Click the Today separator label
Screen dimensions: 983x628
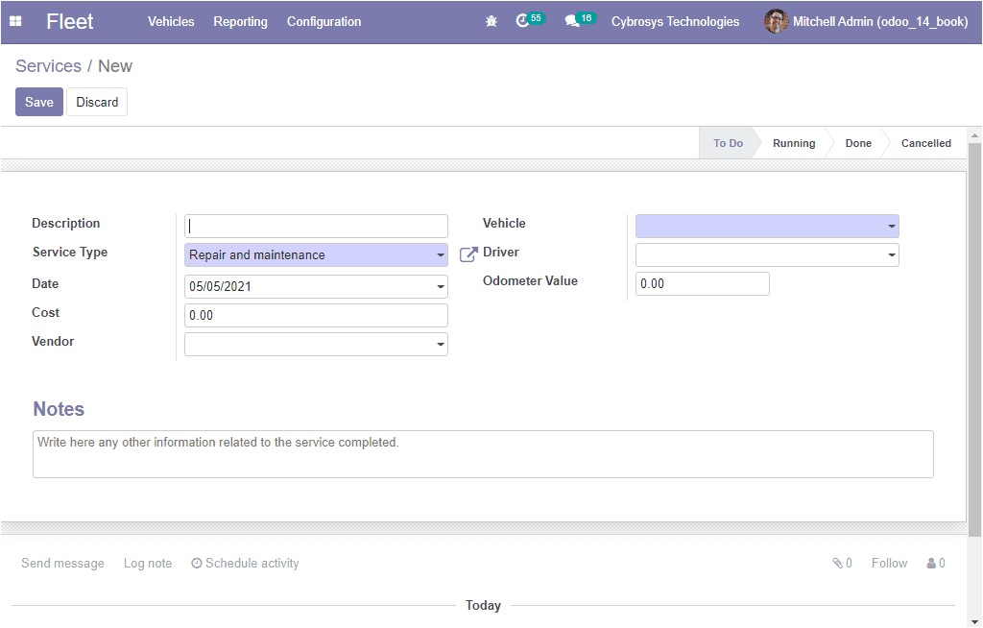pyautogui.click(x=483, y=605)
